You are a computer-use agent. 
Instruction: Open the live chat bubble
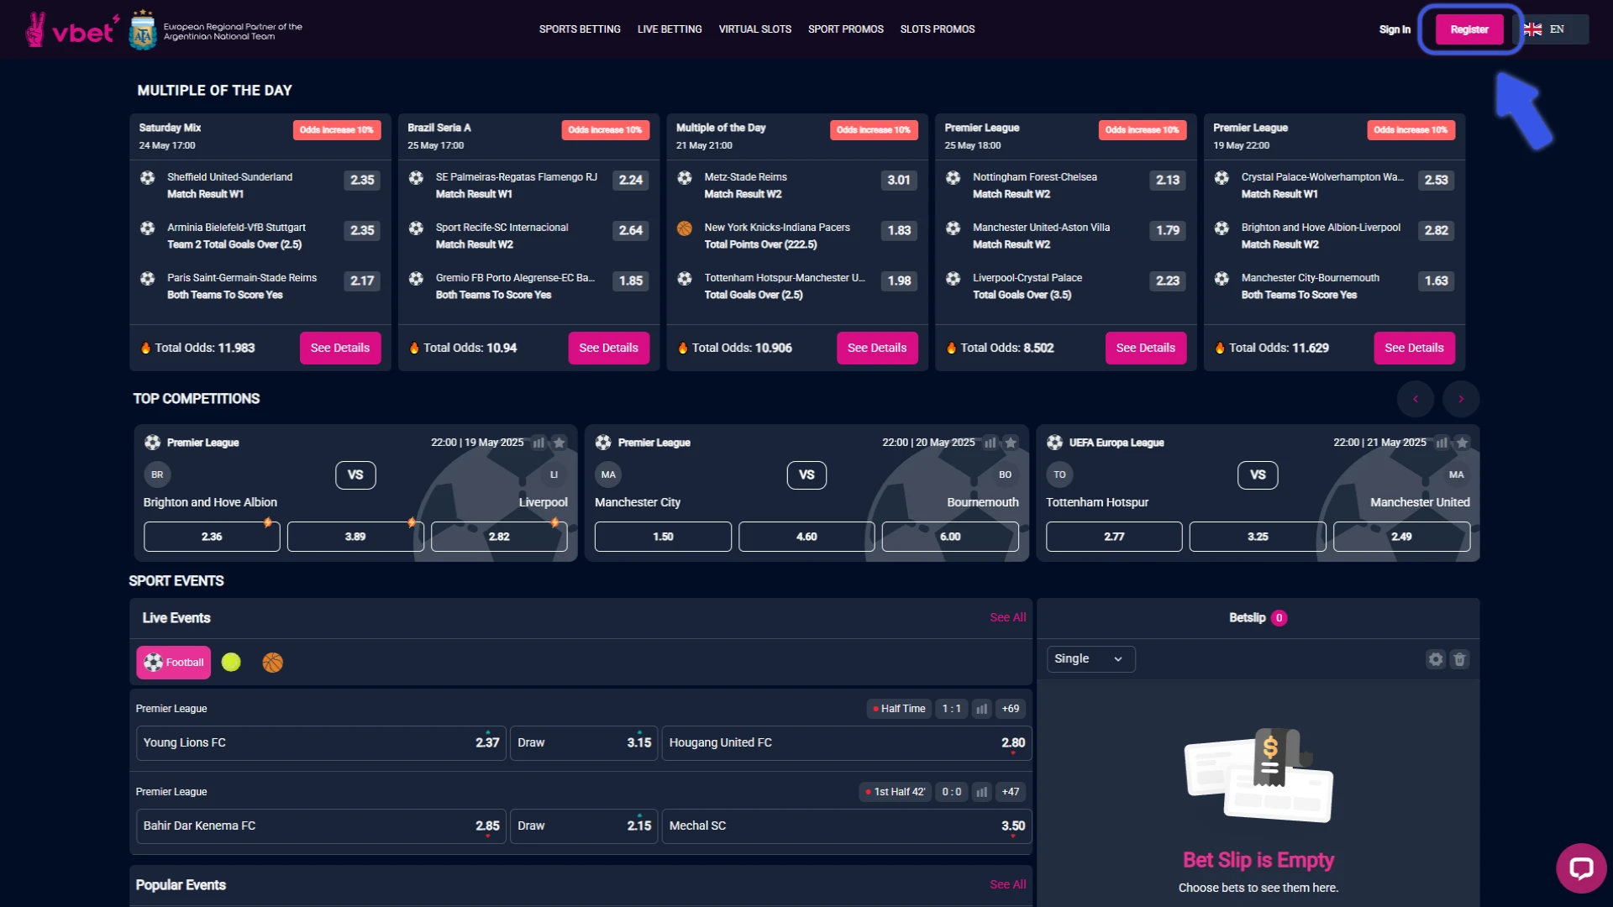point(1582,868)
